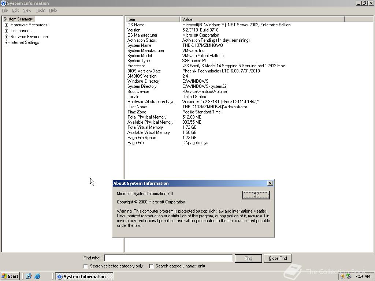Click the Find what input field

168,258
